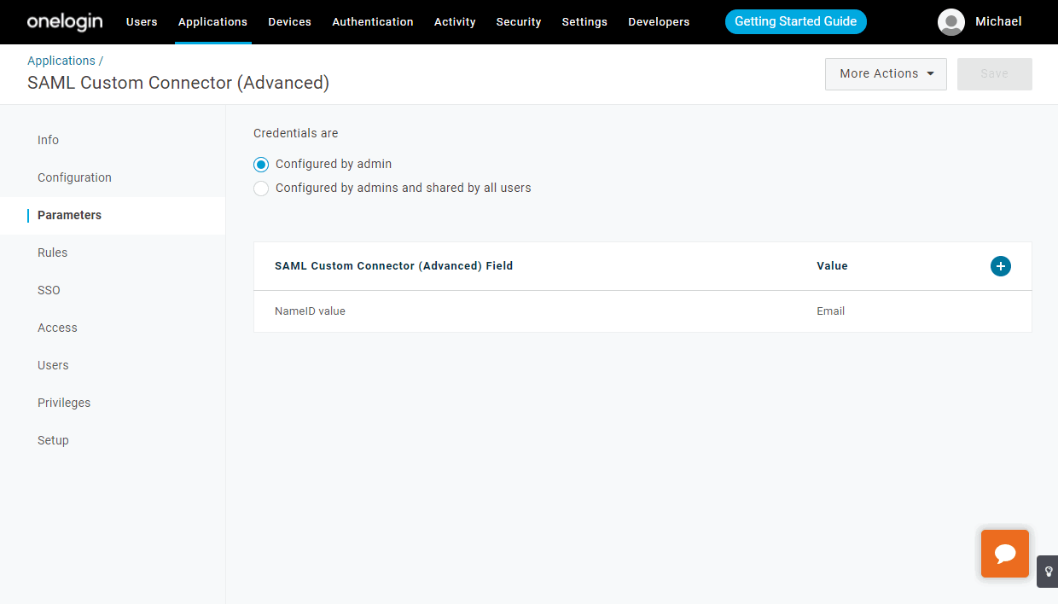Choose credentials shared by all users
1058x604 pixels.
click(261, 188)
